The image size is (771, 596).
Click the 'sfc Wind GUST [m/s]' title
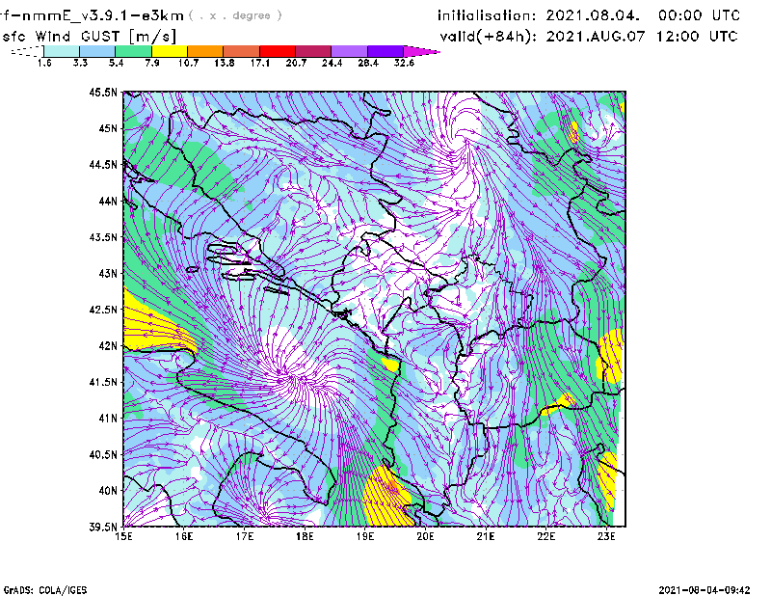[89, 37]
